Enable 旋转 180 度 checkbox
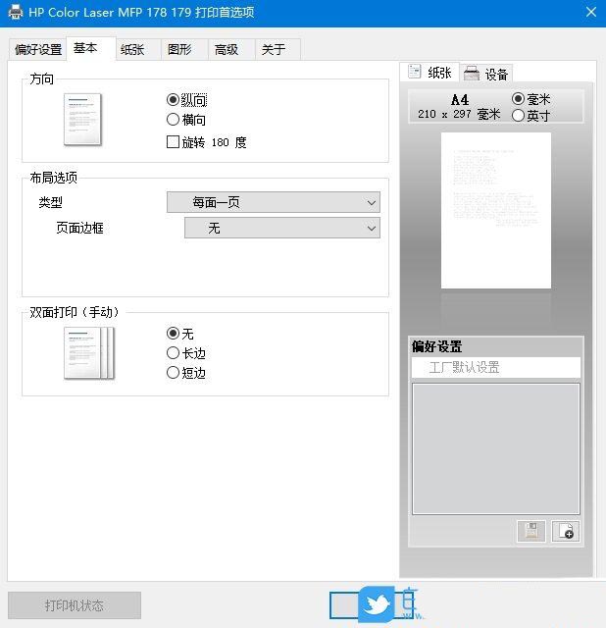This screenshot has height=628, width=606. [x=207, y=142]
